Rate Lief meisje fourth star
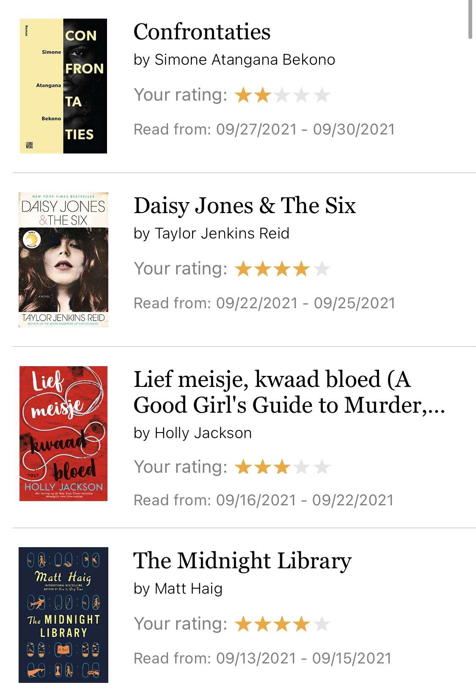The image size is (476, 696). (x=302, y=467)
